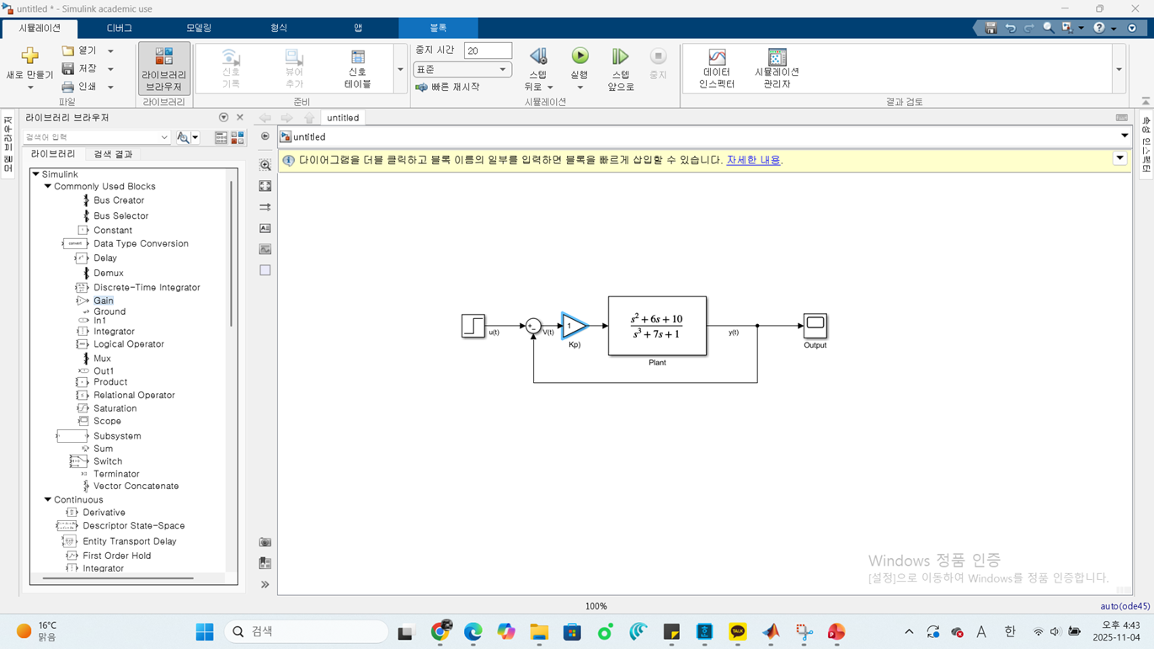
Task: Expand 새로 만들기 dropdown arrow
Action: 30,88
